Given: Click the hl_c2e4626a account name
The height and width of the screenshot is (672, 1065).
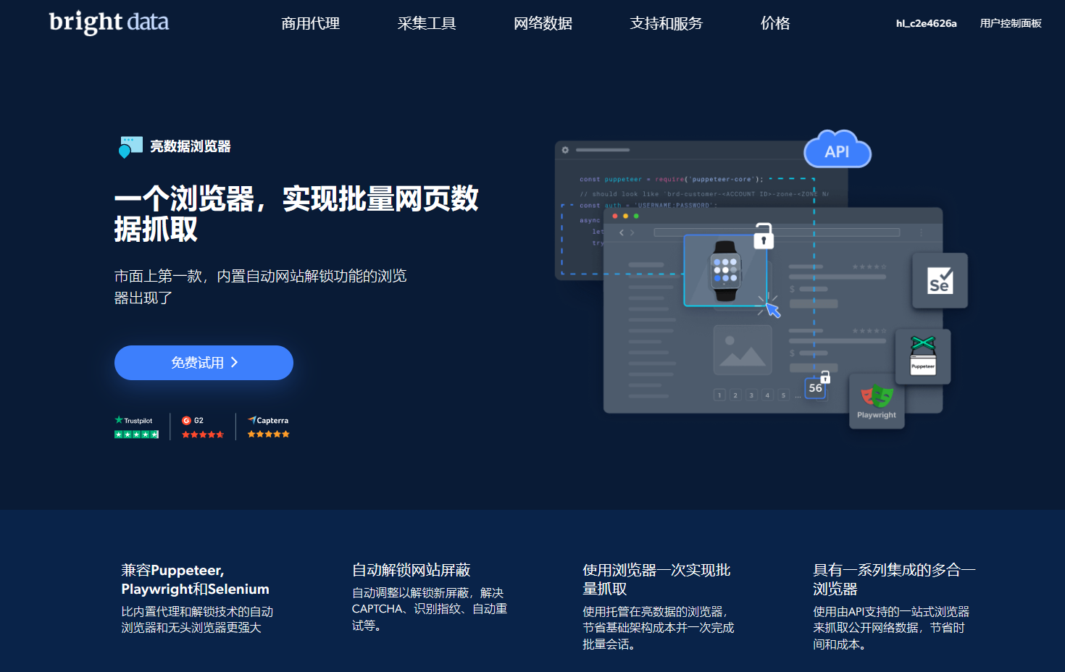Looking at the screenshot, I should click(x=926, y=23).
